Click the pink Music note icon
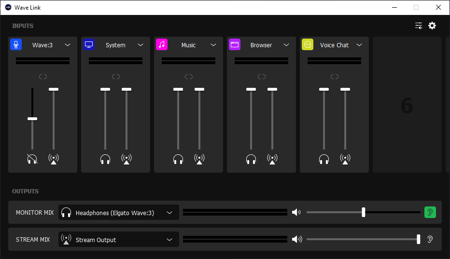This screenshot has height=259, width=450. (162, 45)
